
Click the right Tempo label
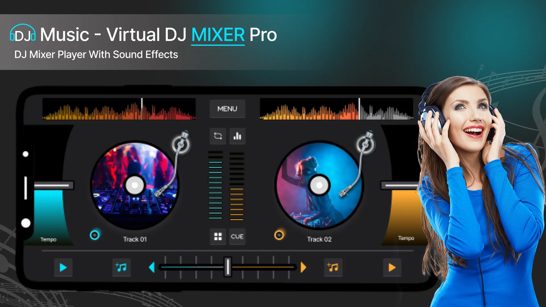click(x=406, y=238)
